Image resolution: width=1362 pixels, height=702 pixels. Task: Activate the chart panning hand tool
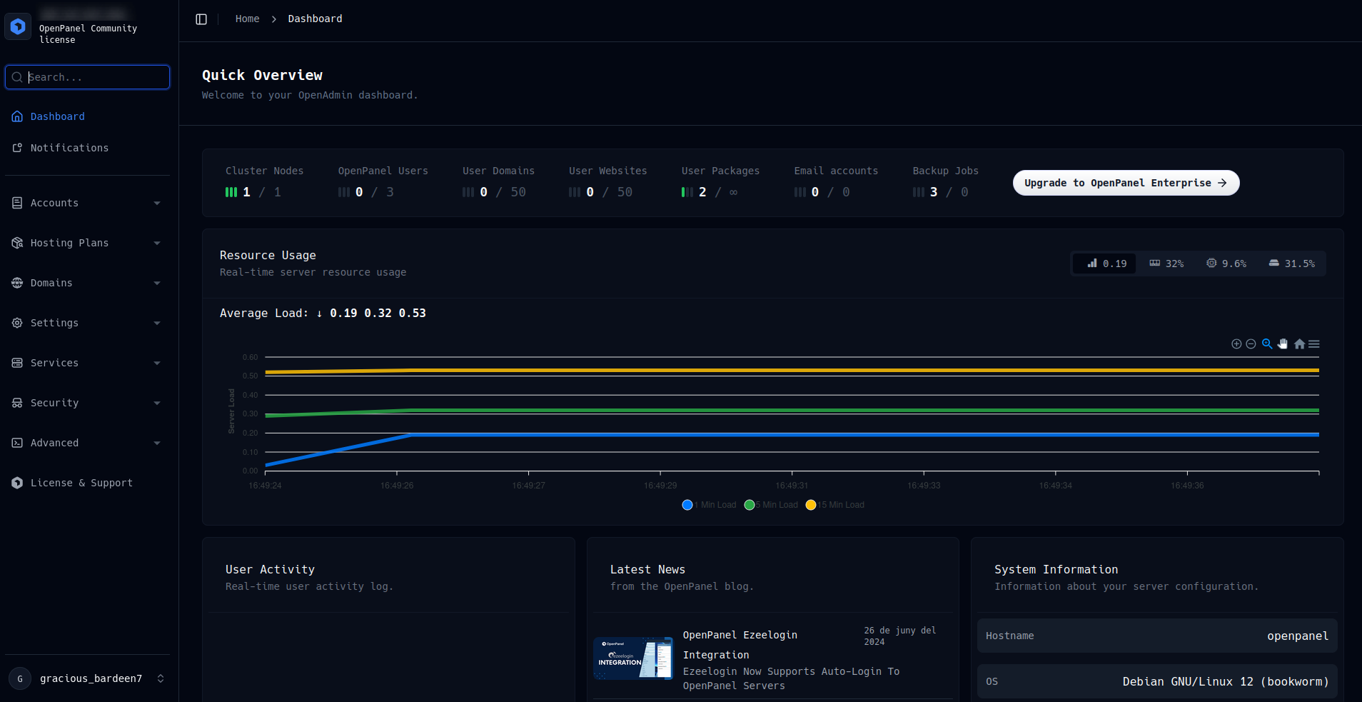[x=1283, y=344]
